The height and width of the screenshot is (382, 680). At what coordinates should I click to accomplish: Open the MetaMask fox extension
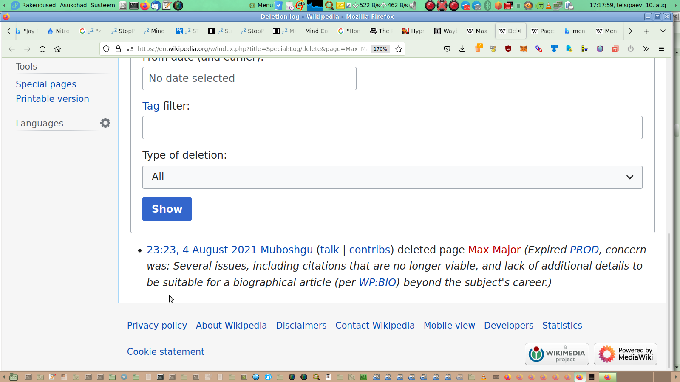524,49
